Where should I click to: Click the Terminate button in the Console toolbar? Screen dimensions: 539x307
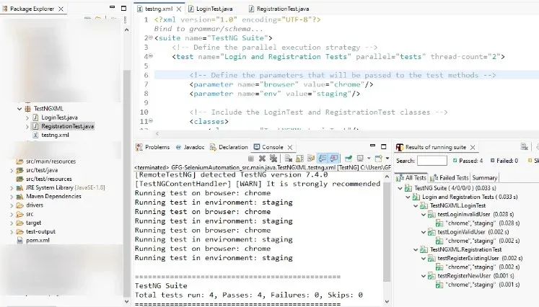(251, 159)
